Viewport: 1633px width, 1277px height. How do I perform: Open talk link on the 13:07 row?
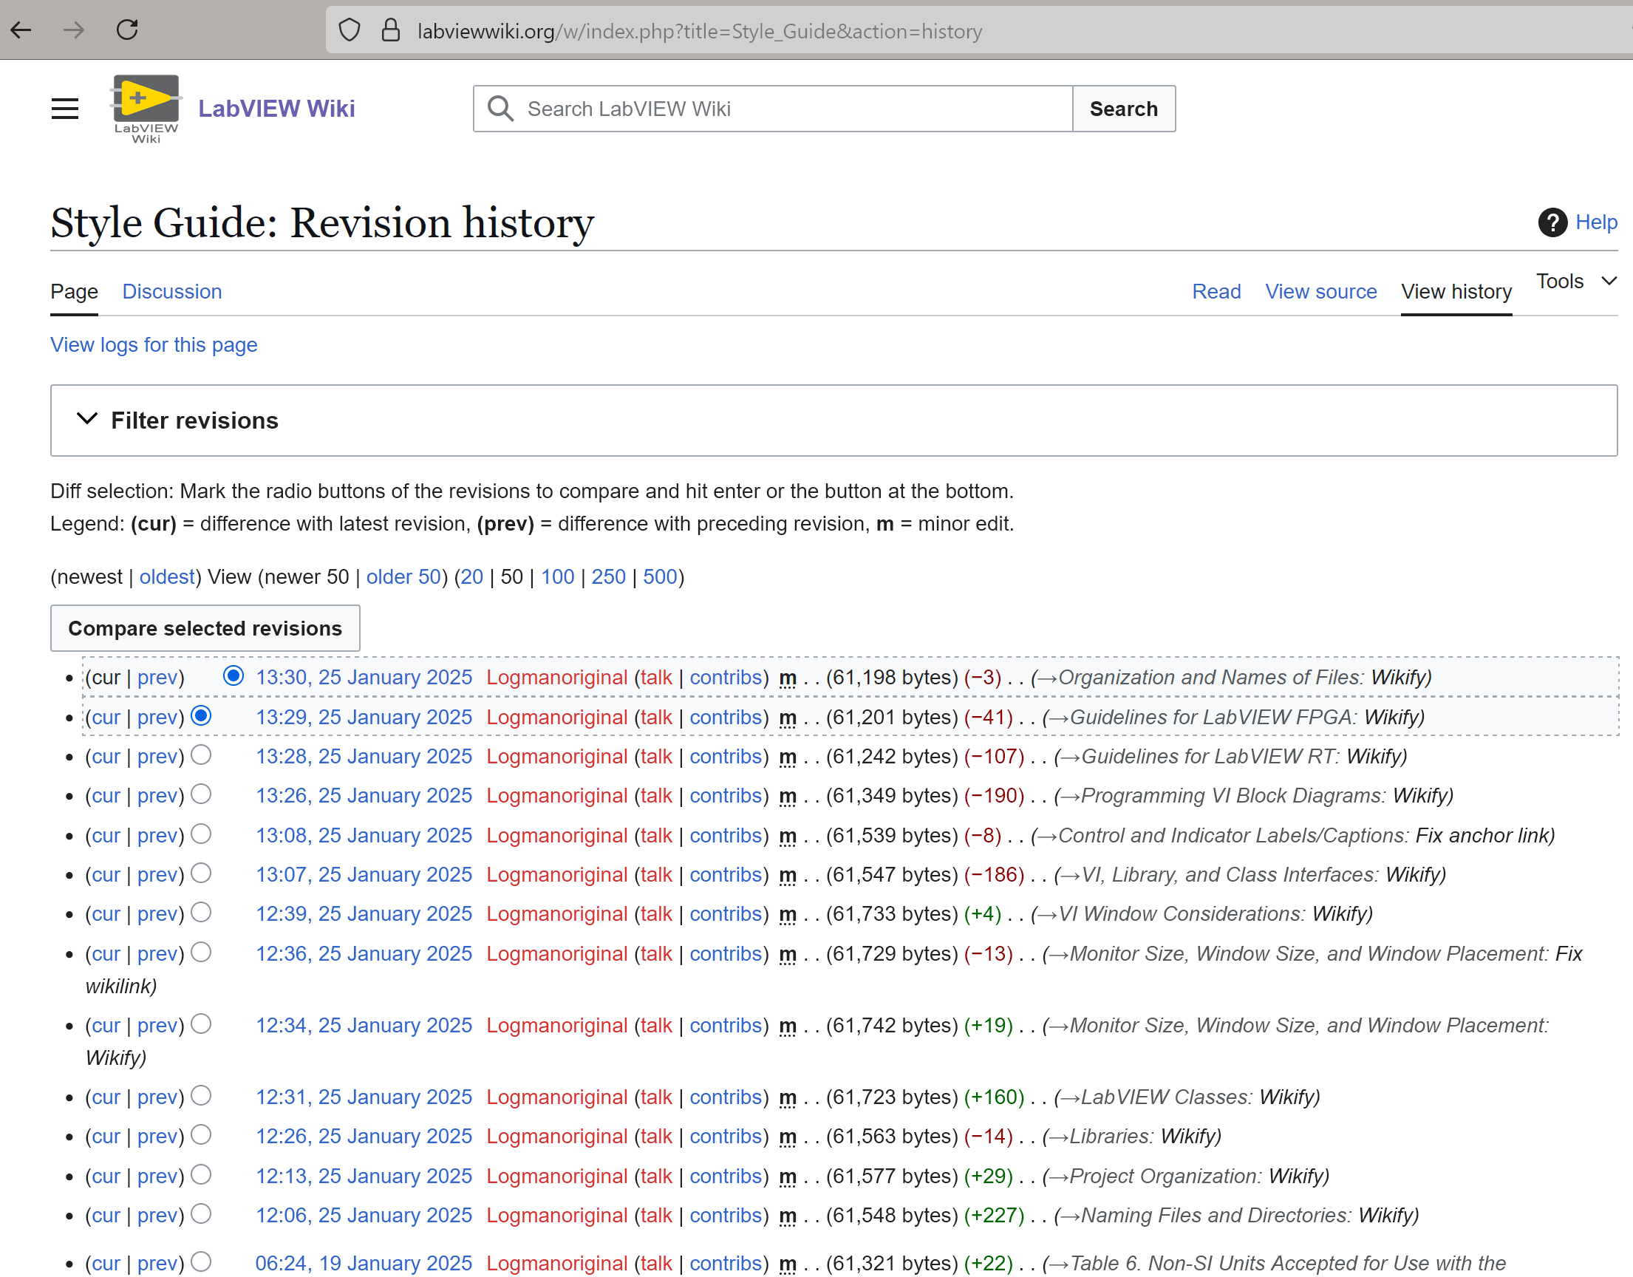click(x=656, y=875)
